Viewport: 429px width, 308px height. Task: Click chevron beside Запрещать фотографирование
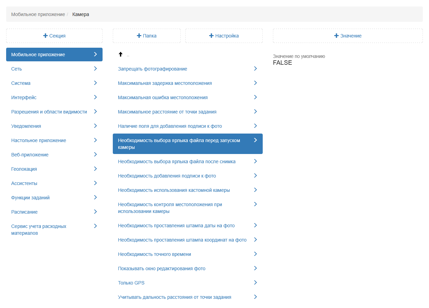(256, 69)
